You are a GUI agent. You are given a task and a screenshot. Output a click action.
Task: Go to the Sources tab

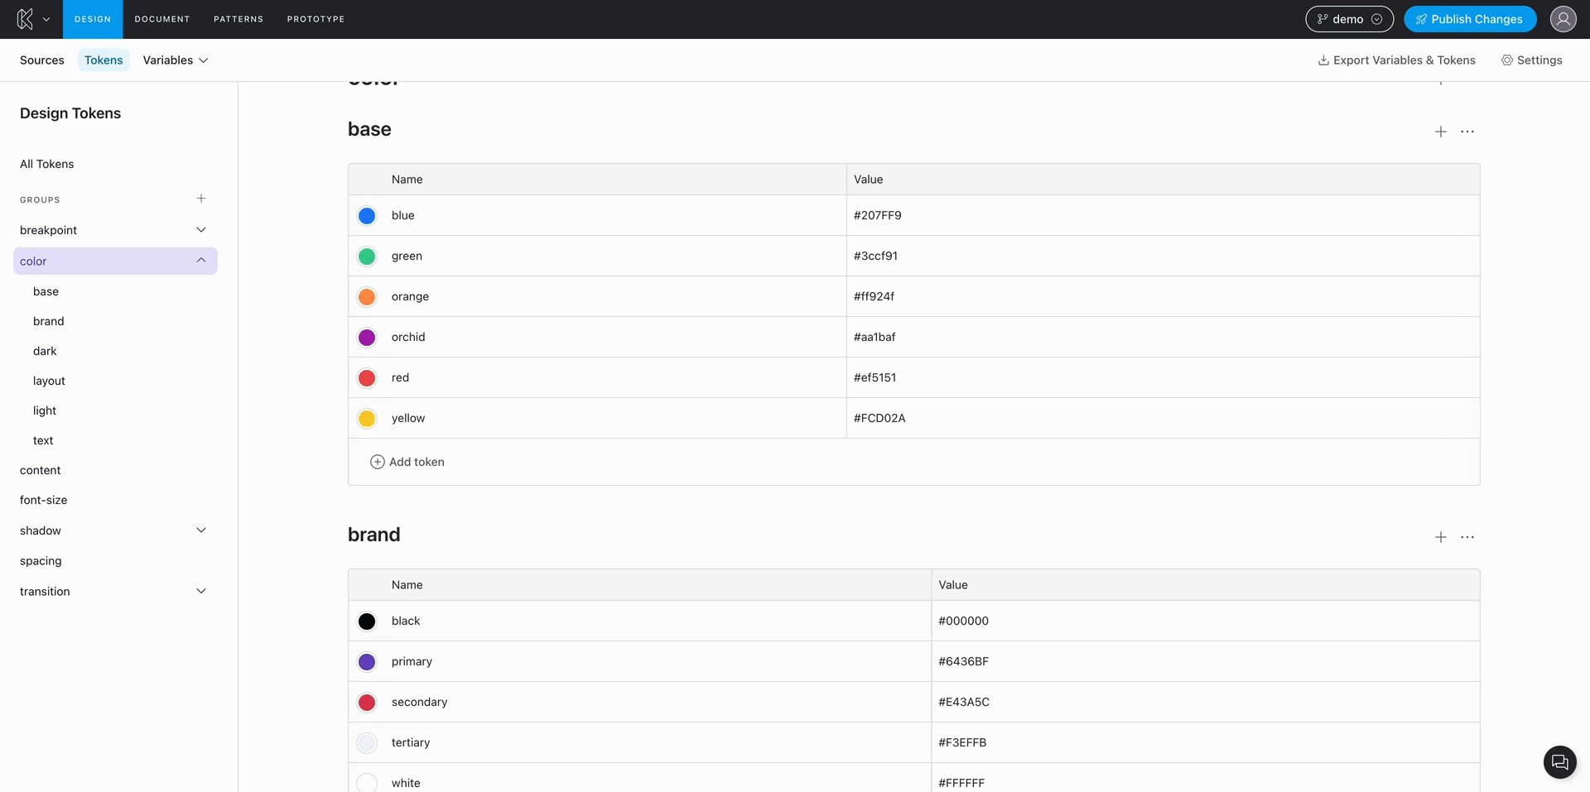pyautogui.click(x=42, y=60)
